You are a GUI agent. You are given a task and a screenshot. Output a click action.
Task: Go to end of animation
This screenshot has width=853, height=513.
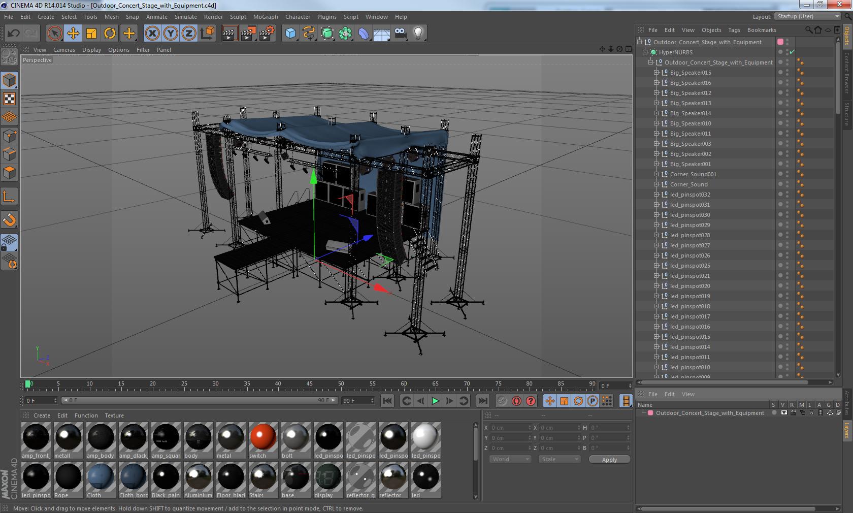pos(483,401)
